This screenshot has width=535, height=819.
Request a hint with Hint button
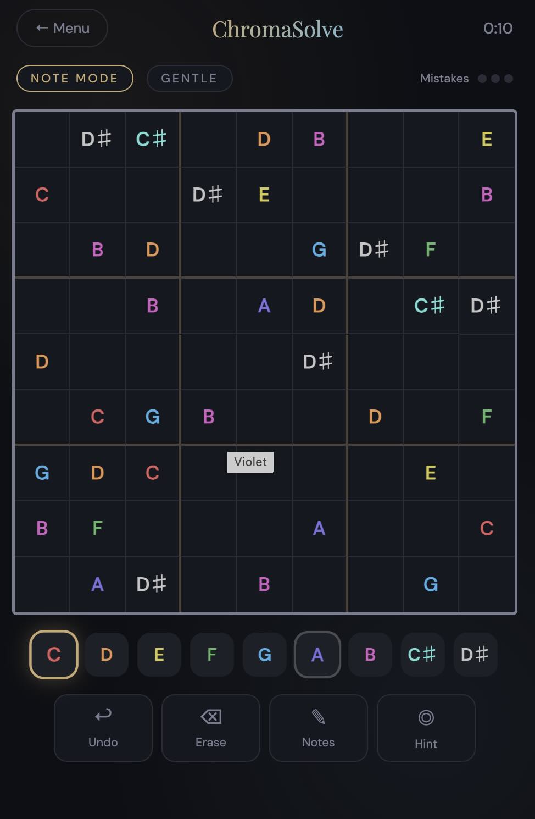(x=426, y=728)
